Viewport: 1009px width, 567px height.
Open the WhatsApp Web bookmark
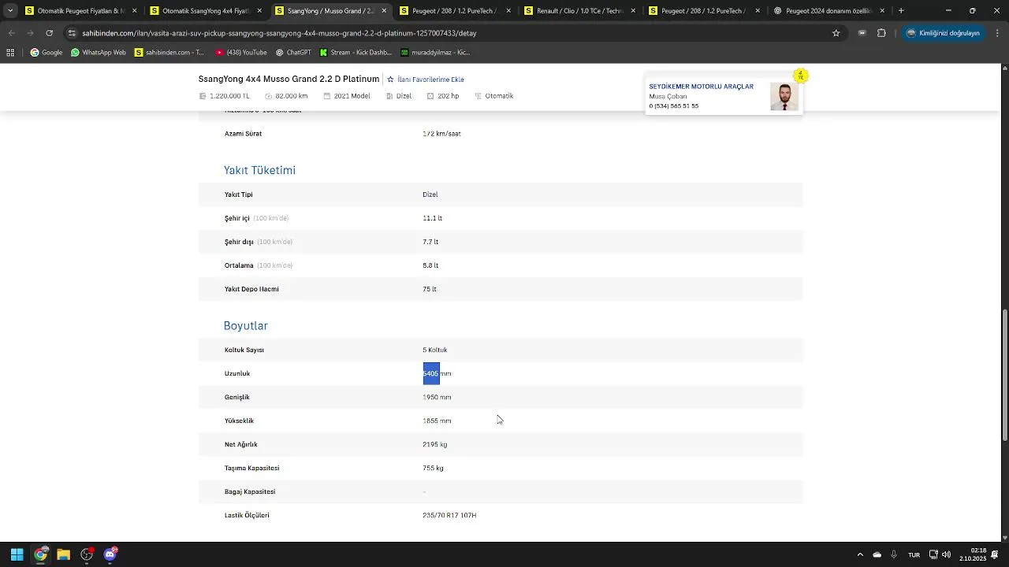tap(99, 53)
